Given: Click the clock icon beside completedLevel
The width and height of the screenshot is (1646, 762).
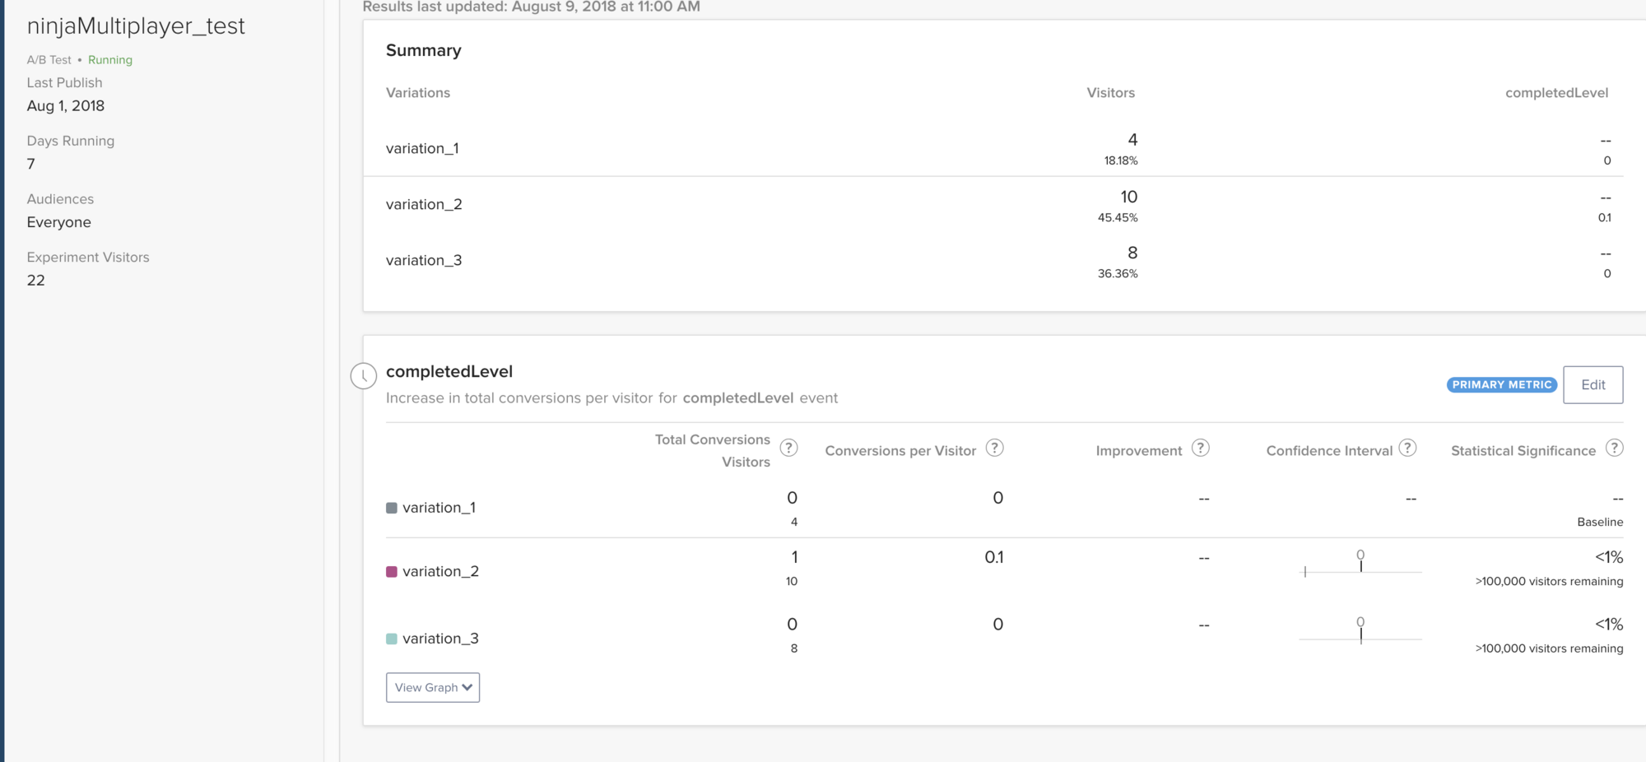Looking at the screenshot, I should pyautogui.click(x=364, y=376).
